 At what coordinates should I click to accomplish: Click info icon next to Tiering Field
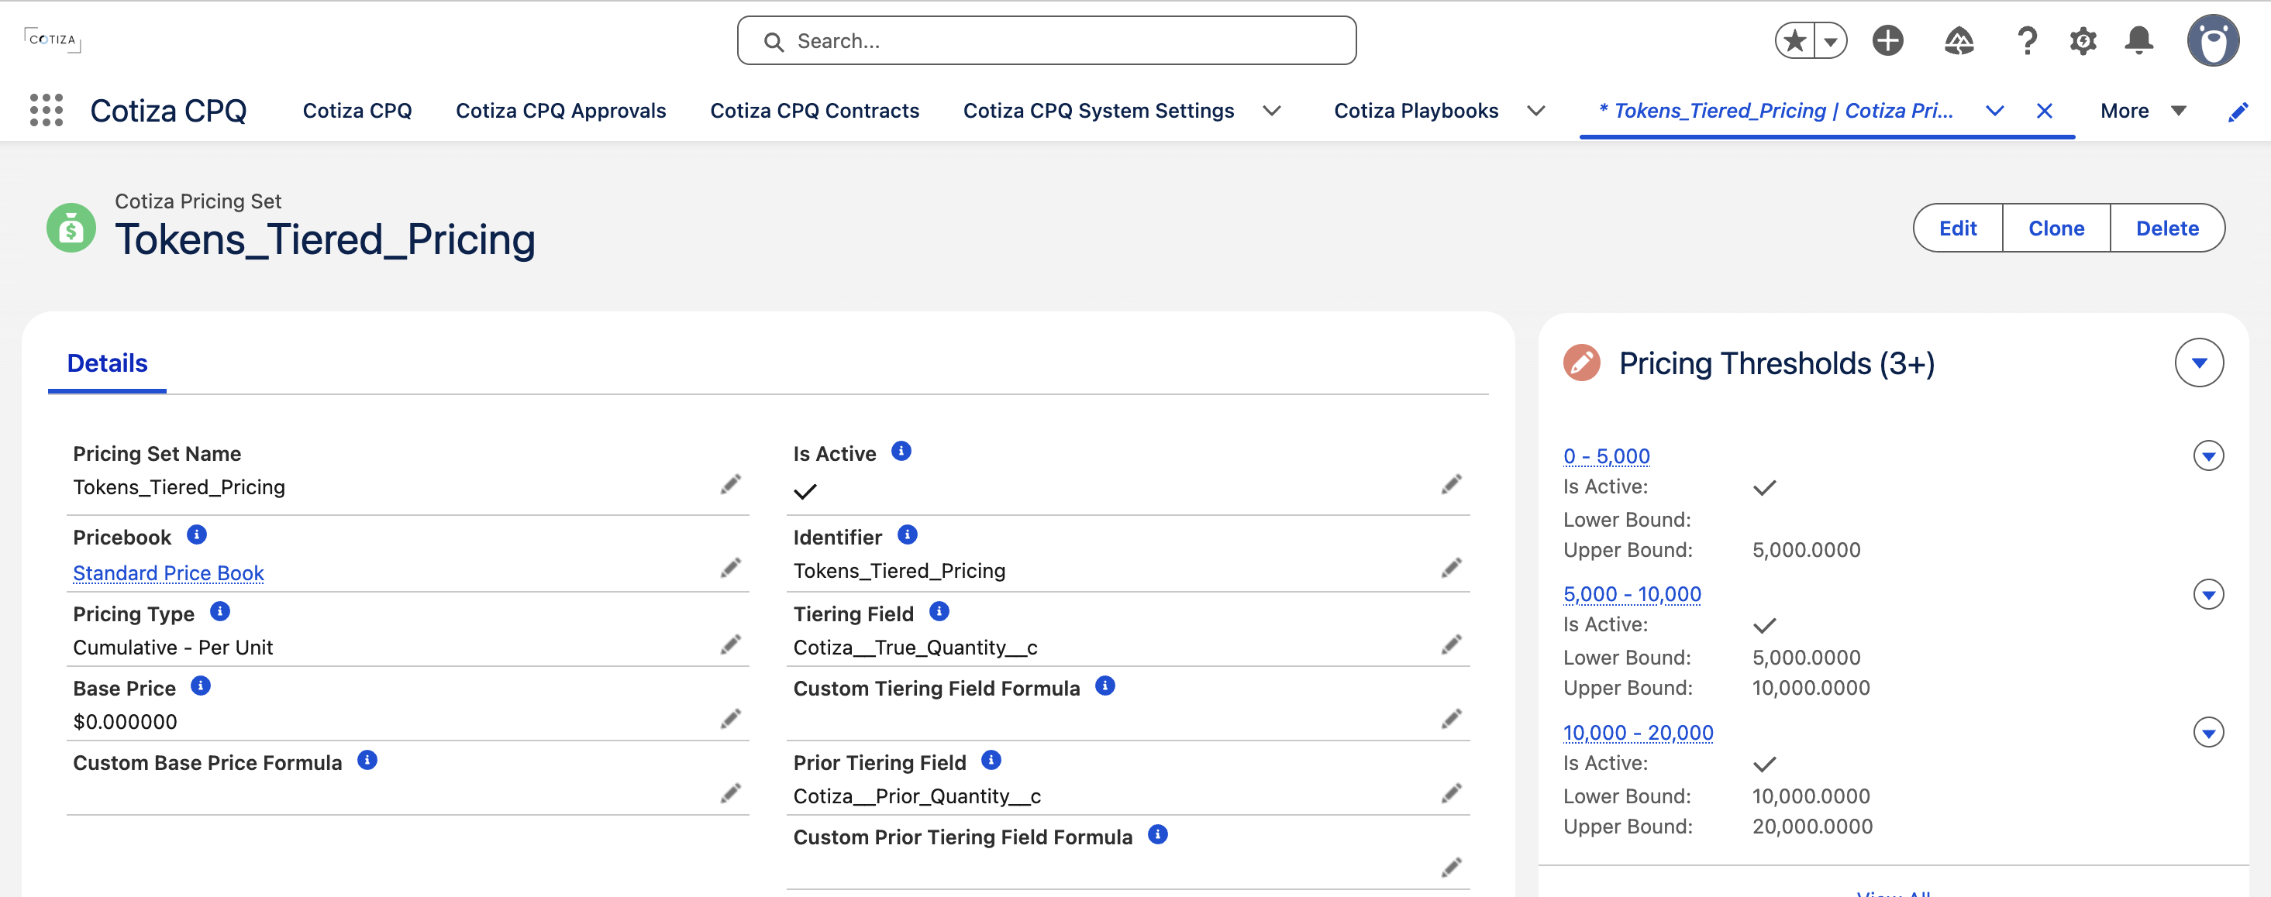coord(939,610)
